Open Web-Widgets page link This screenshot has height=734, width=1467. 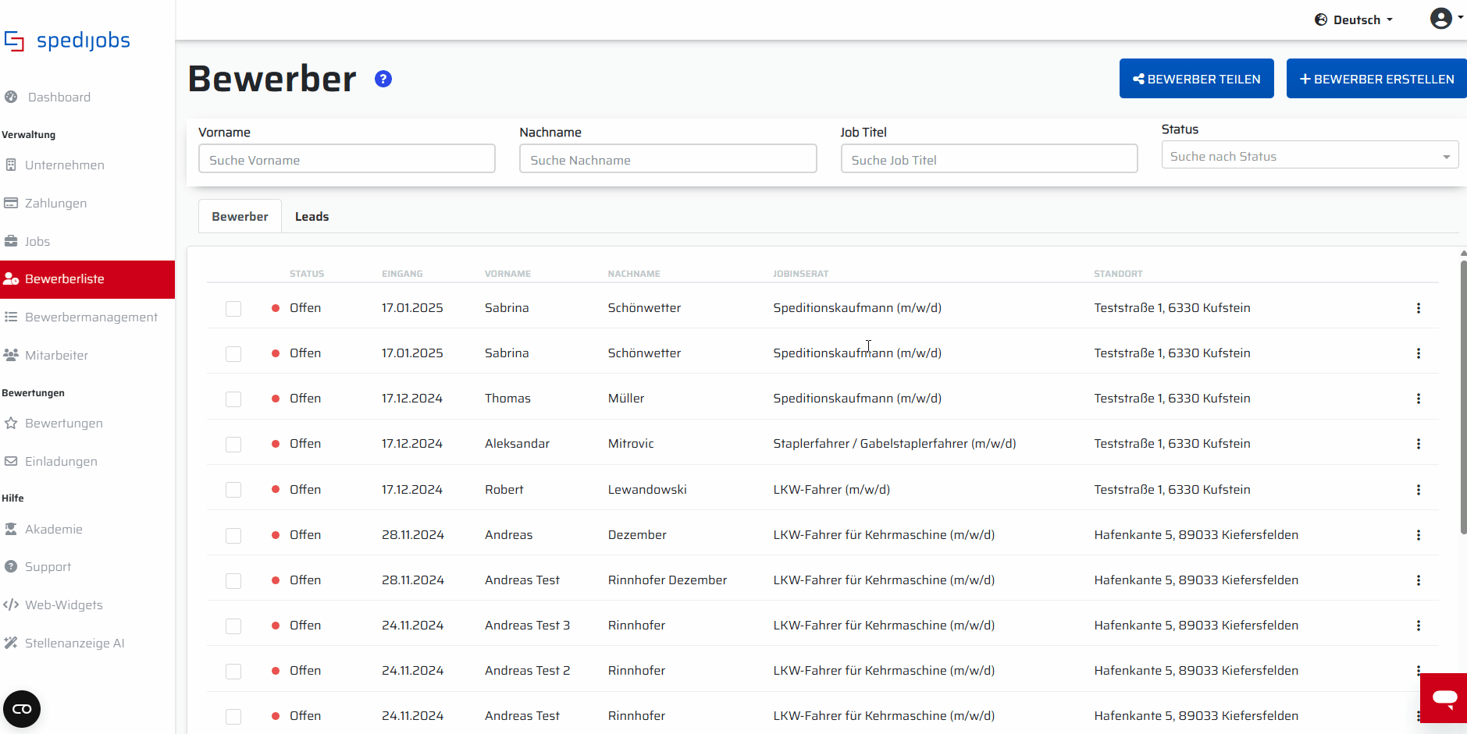63,605
